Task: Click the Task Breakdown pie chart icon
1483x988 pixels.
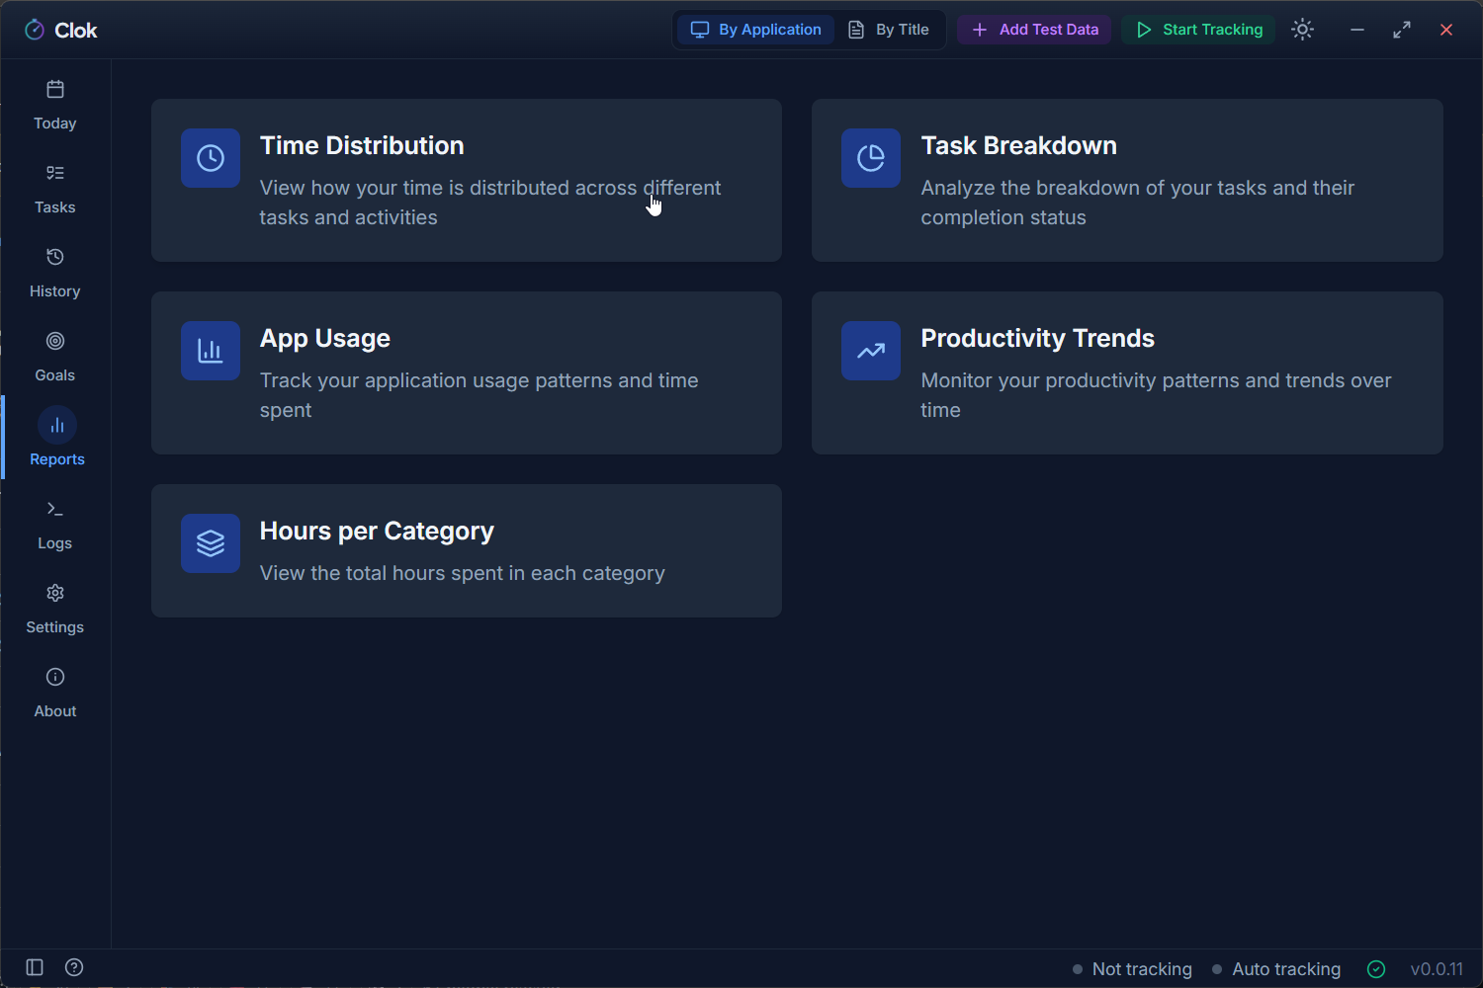Action: pyautogui.click(x=871, y=158)
